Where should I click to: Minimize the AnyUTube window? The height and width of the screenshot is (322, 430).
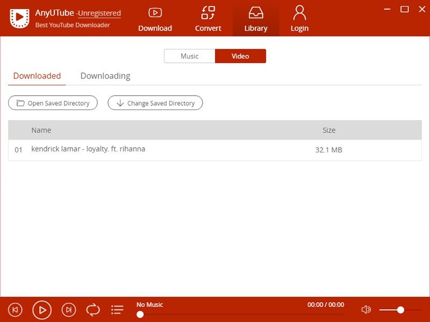(387, 9)
